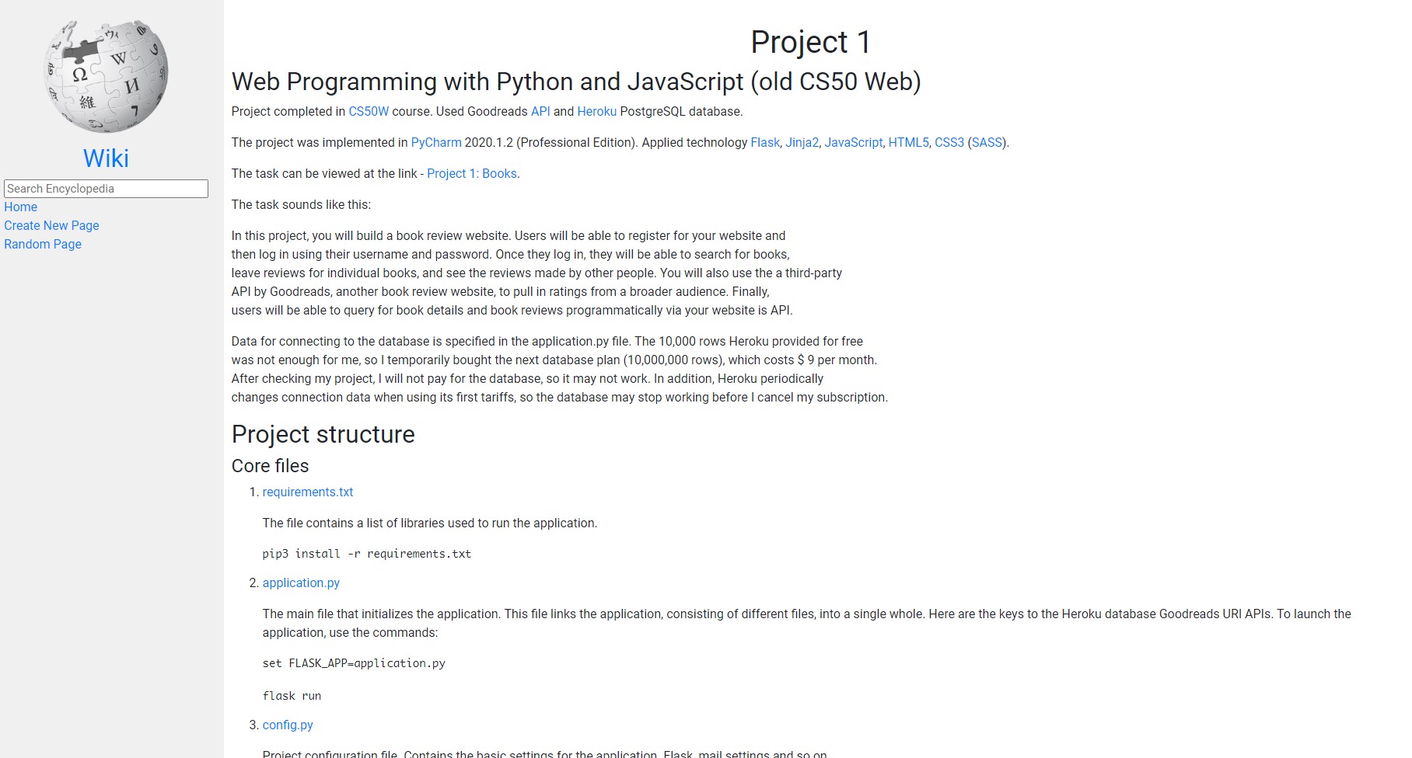The height and width of the screenshot is (758, 1412).
Task: Follow the Goodreads API link
Action: pos(540,112)
